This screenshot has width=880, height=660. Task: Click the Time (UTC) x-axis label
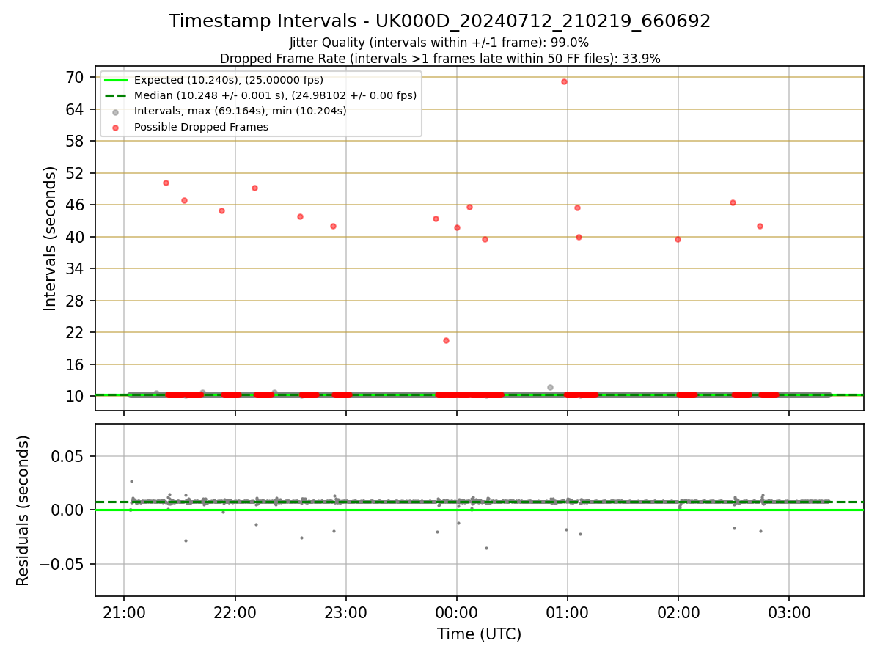point(480,634)
